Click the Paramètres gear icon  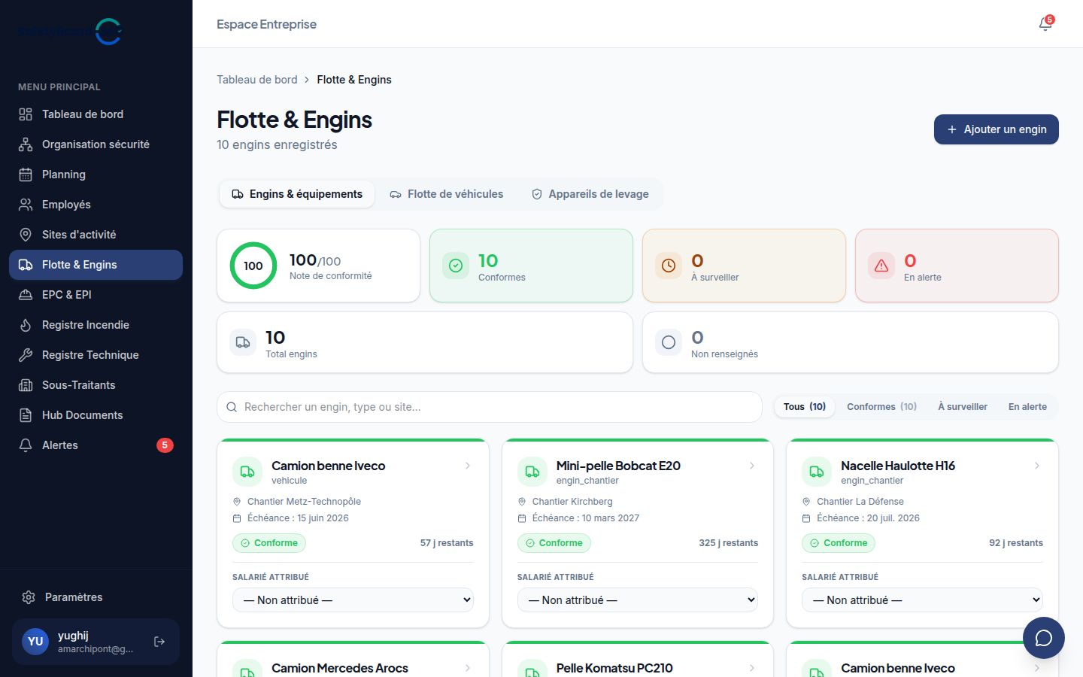pos(29,597)
